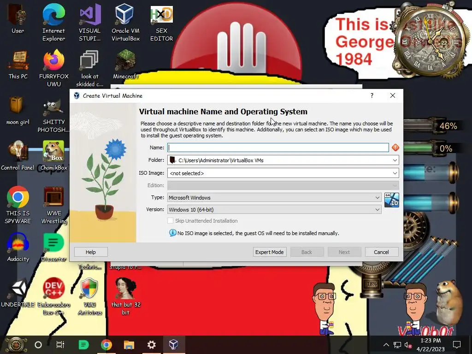The image size is (472, 354).
Task: Toggle Skip Unattended Installation checkbox
Action: pos(171,221)
